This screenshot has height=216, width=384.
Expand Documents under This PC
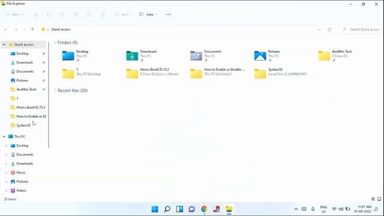(7, 155)
